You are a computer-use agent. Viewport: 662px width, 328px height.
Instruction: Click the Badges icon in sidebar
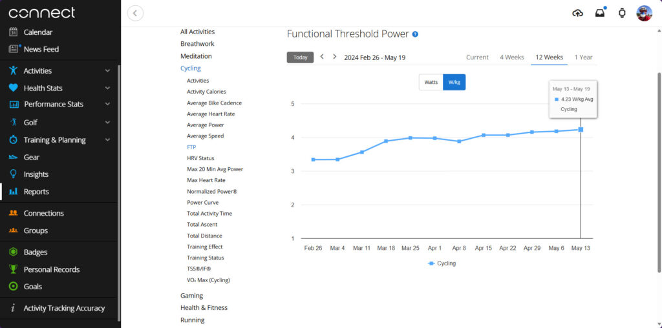tap(13, 252)
